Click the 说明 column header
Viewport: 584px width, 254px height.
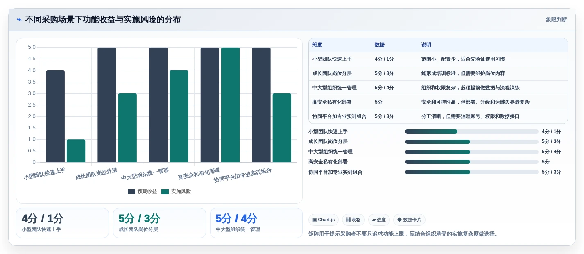tap(426, 45)
